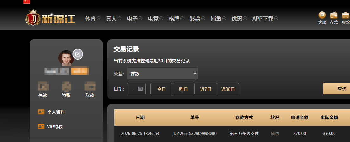Click the 实际金额 column header
The width and height of the screenshot is (350, 142).
(x=329, y=118)
